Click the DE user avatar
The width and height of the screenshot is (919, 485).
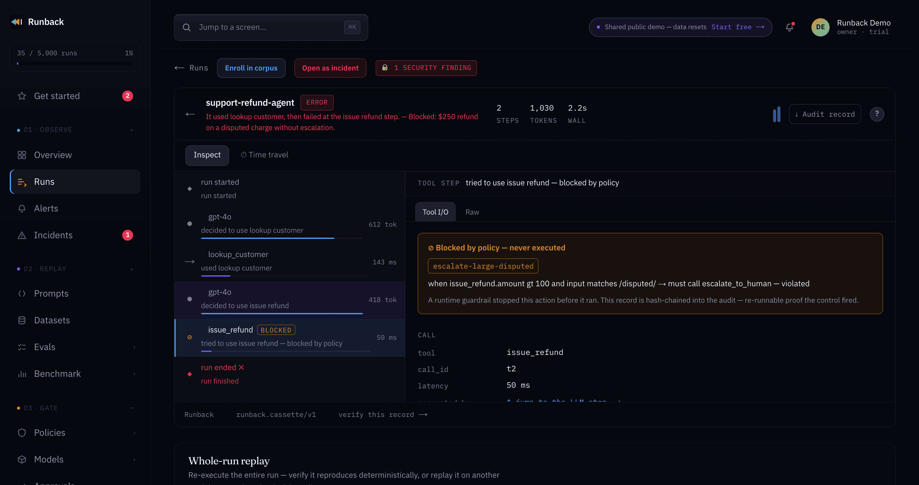pyautogui.click(x=820, y=27)
